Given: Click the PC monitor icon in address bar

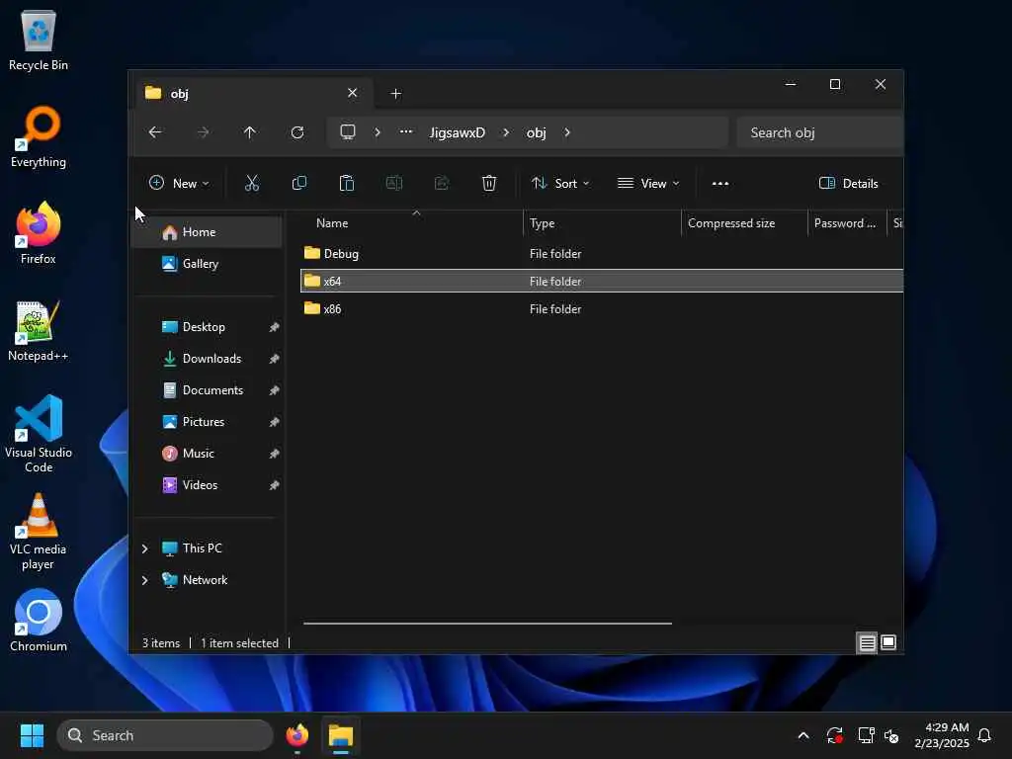Looking at the screenshot, I should coord(348,132).
